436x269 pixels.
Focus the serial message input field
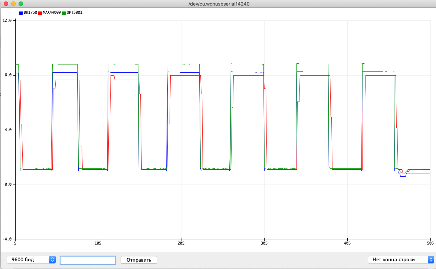(x=88, y=260)
